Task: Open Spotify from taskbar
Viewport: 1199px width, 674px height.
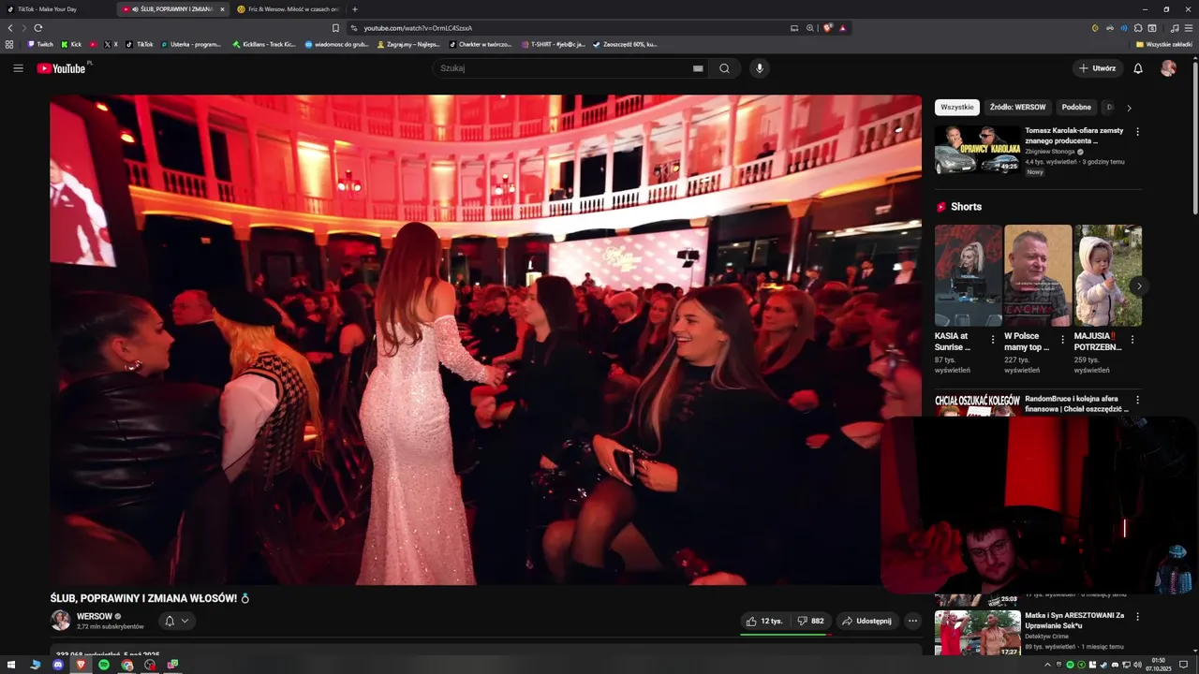Action: [x=104, y=665]
